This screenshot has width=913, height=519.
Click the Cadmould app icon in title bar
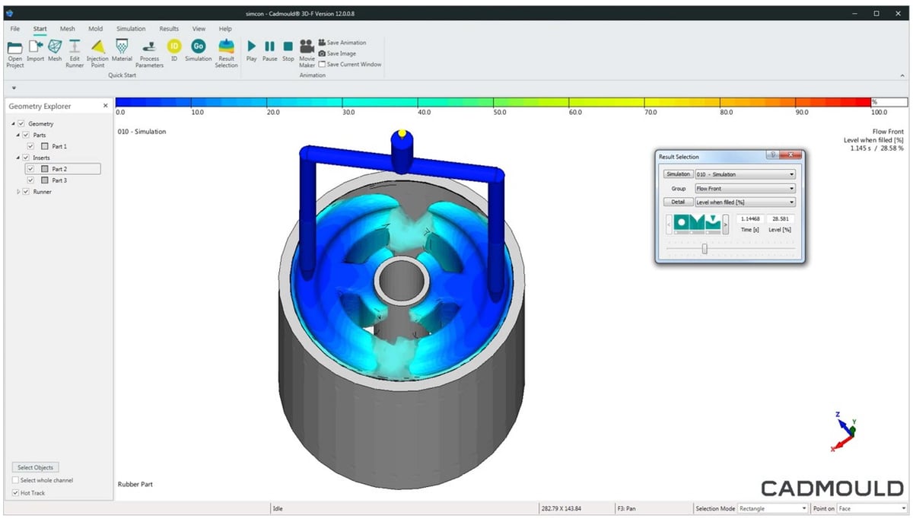10,13
